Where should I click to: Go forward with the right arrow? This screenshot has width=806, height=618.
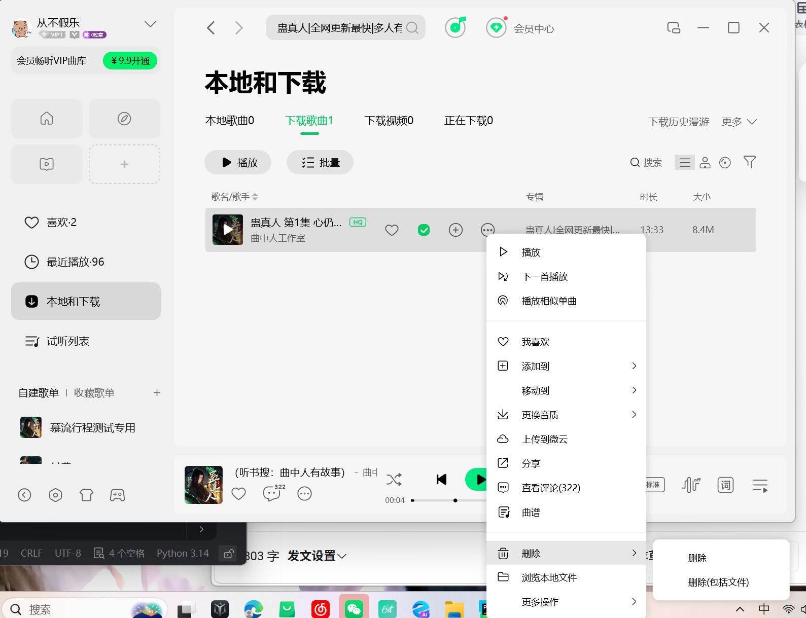(239, 28)
